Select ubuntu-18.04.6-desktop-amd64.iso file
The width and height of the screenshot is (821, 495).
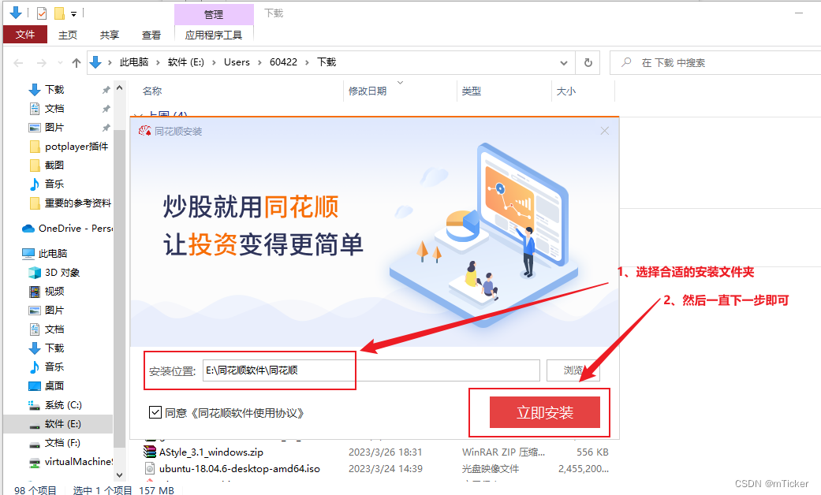pos(239,468)
